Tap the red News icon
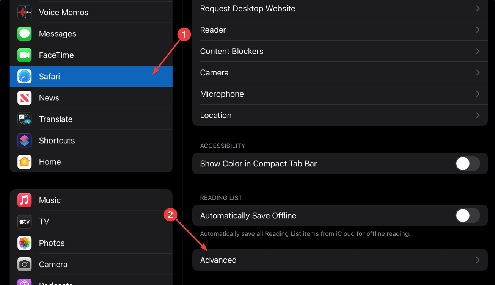This screenshot has width=495, height=285. (25, 98)
